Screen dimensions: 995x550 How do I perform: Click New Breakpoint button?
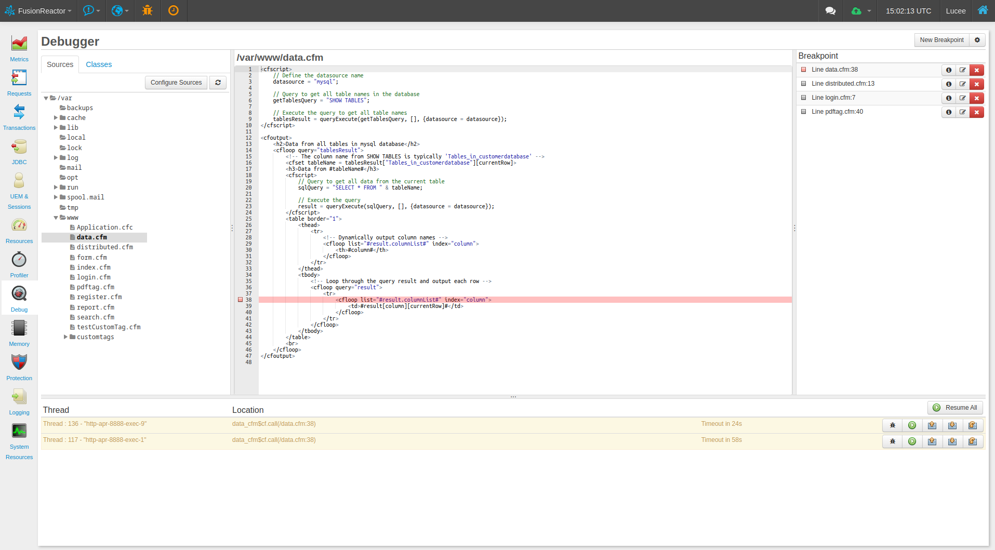(942, 40)
